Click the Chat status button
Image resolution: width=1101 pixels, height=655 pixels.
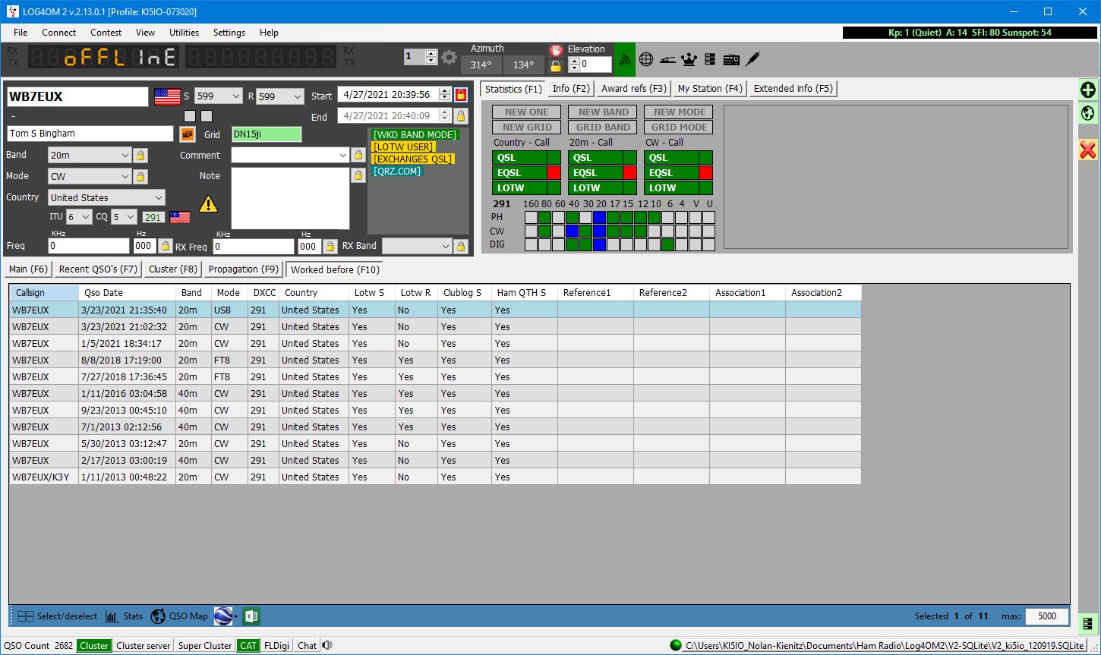click(x=308, y=646)
